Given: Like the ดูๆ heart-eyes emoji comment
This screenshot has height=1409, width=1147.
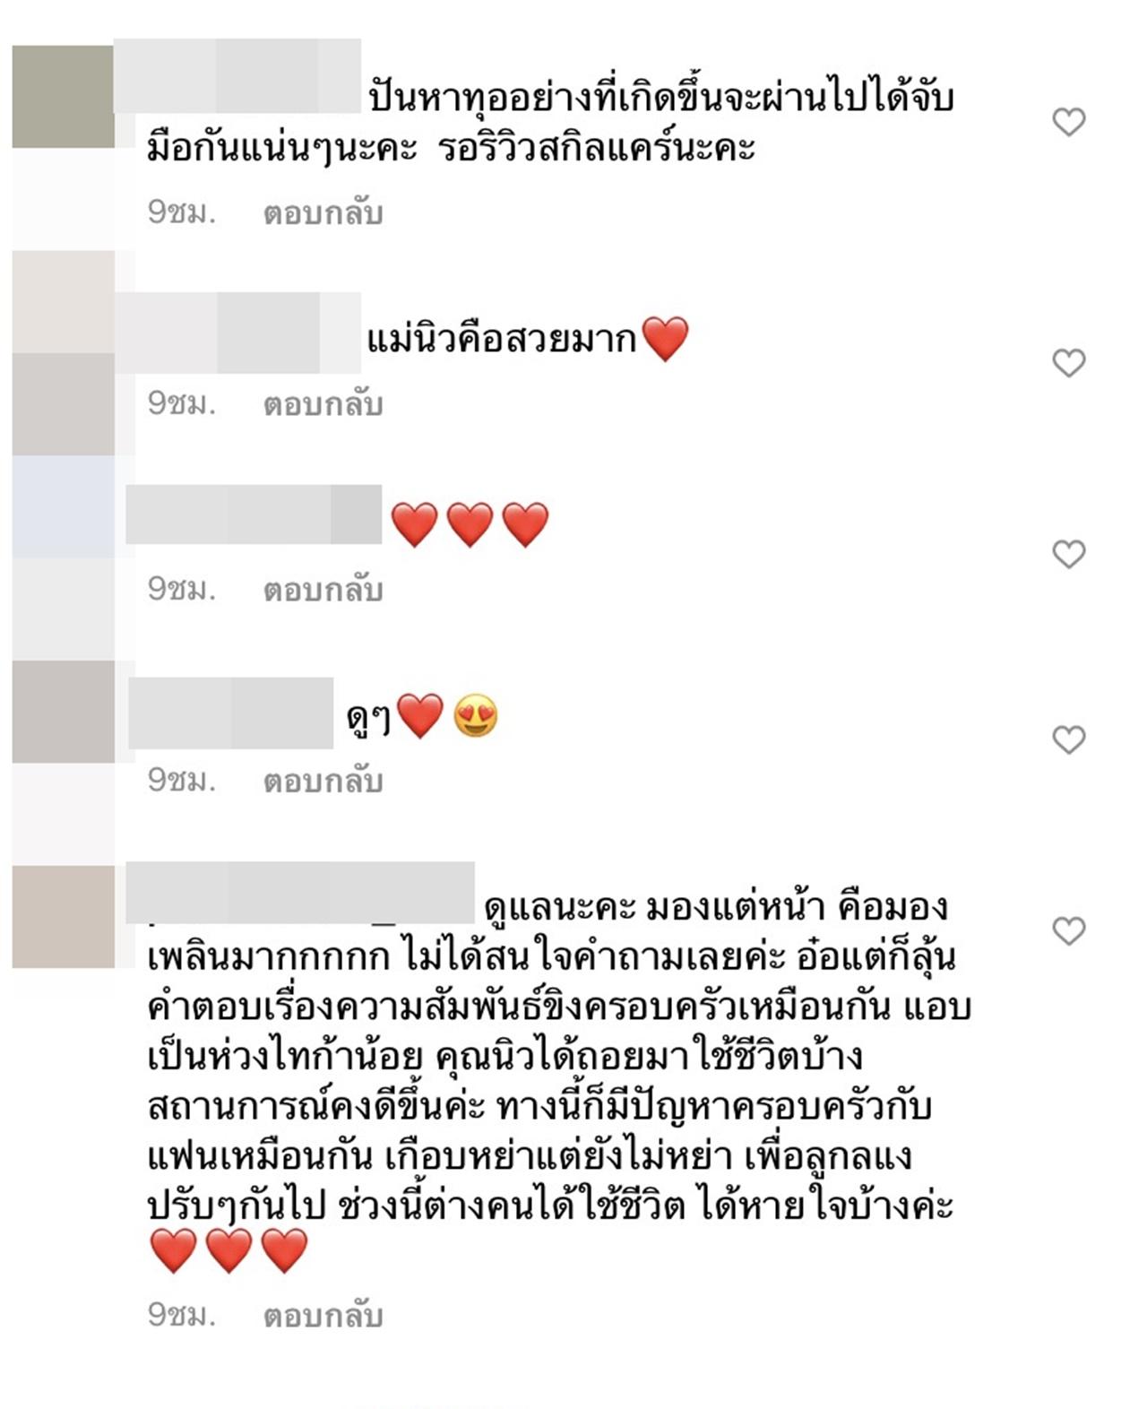Looking at the screenshot, I should tap(1068, 739).
